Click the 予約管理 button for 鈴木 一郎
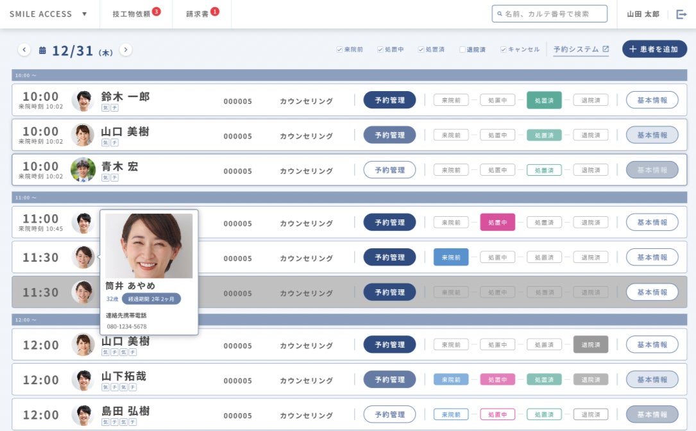The image size is (696, 431). coord(390,100)
